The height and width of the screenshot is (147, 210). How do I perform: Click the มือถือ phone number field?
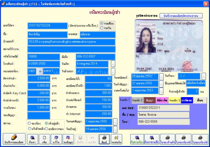[x=95, y=57]
